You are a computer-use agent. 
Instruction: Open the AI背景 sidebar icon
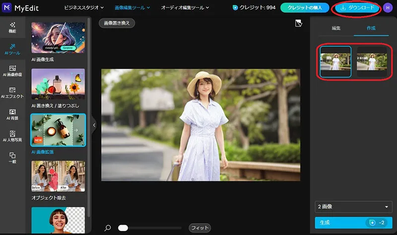(12, 115)
